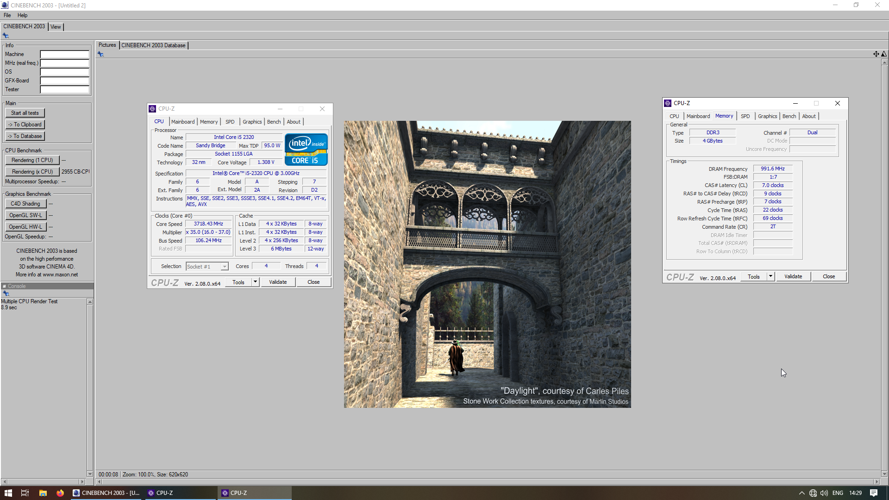889x500 pixels.
Task: Run the Rendering (x CPU) benchmark
Action: point(32,172)
